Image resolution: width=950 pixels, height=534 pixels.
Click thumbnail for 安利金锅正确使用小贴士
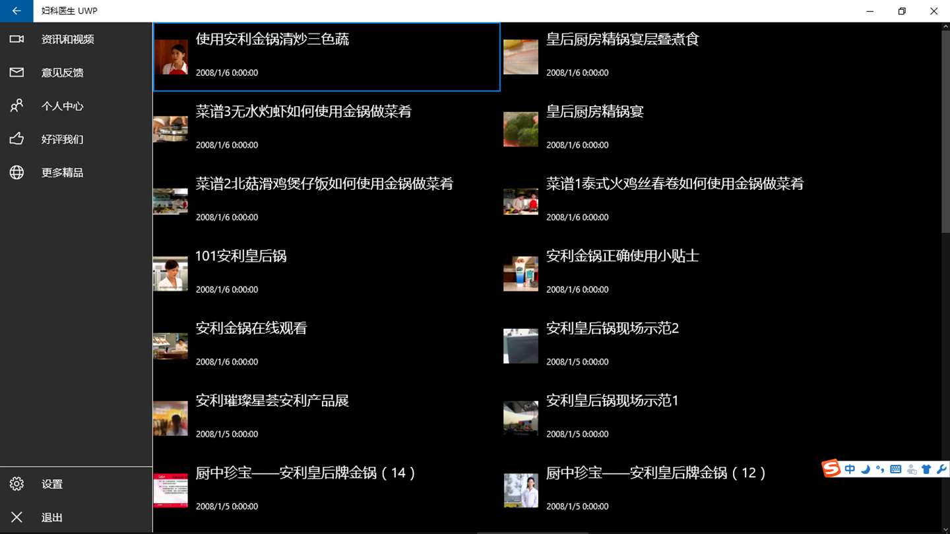[521, 274]
